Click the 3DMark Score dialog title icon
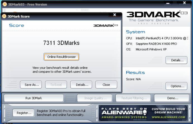The image size is (193, 124). [4, 16]
